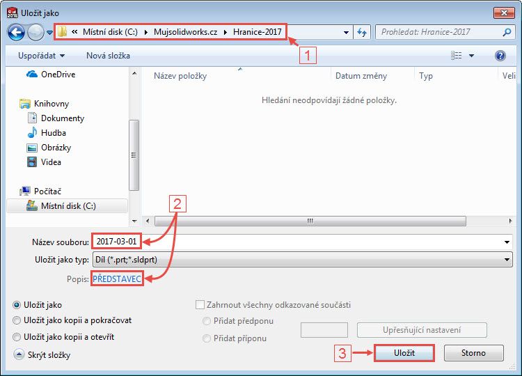This screenshot has height=376, width=522.
Task: Click the file list horizontal scrollbar thumb
Action: [x=310, y=221]
